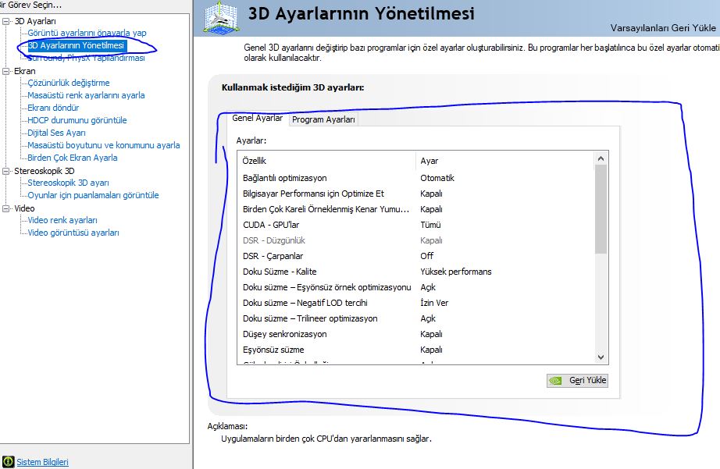This screenshot has width=720, height=469.
Task: Click the 3D settings header icon
Action: click(x=221, y=18)
